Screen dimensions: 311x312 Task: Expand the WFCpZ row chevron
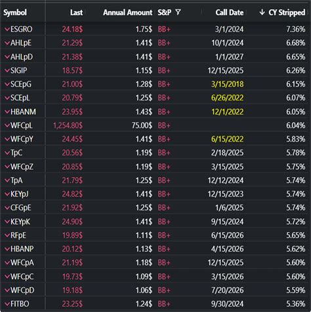(7, 166)
